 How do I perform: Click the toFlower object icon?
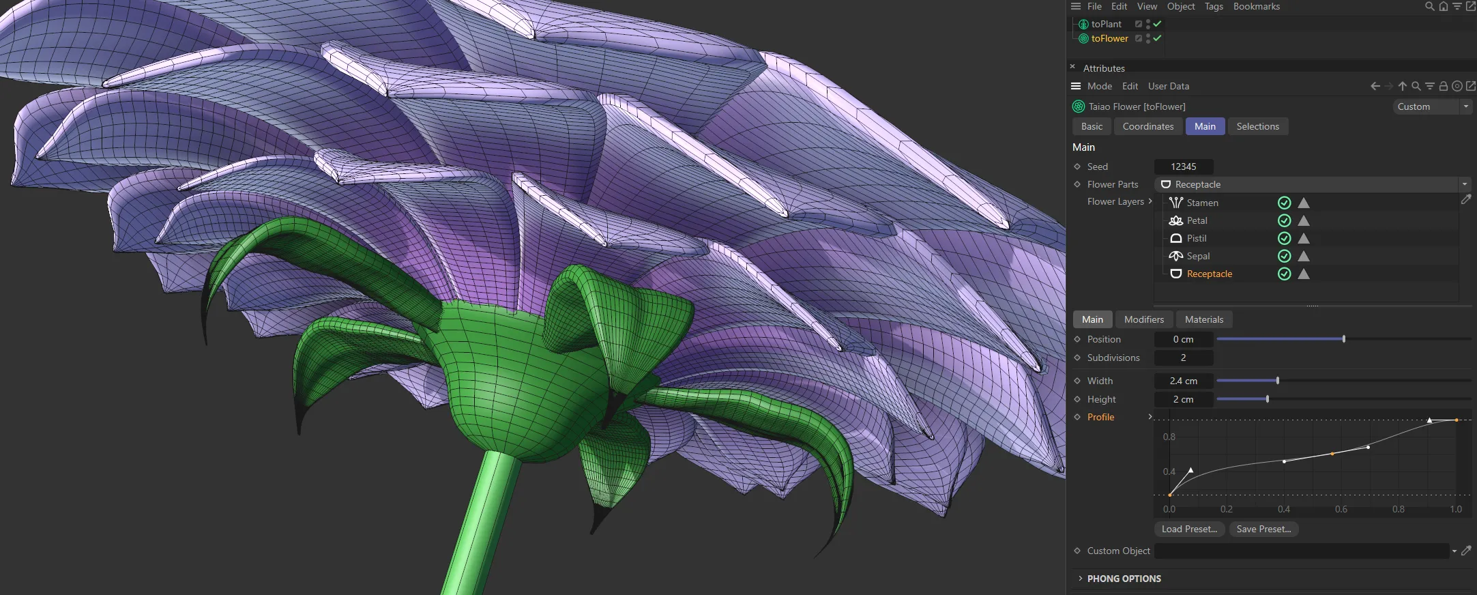coord(1083,39)
